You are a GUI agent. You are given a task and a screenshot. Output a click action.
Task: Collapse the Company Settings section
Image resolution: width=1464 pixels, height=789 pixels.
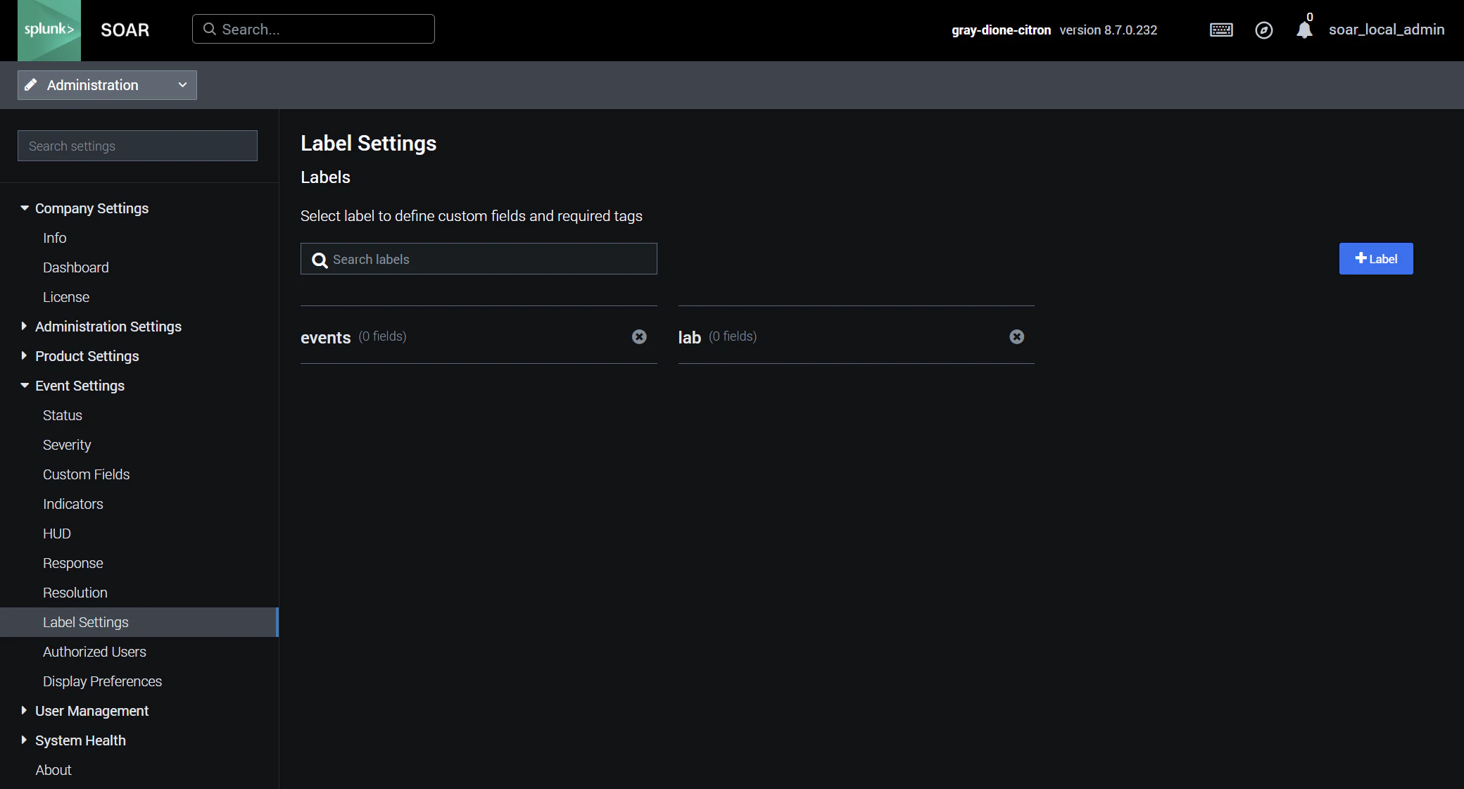pyautogui.click(x=24, y=208)
